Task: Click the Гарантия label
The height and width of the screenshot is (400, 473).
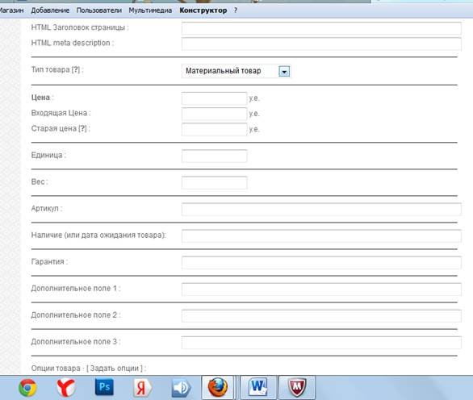Action: pyautogui.click(x=48, y=261)
